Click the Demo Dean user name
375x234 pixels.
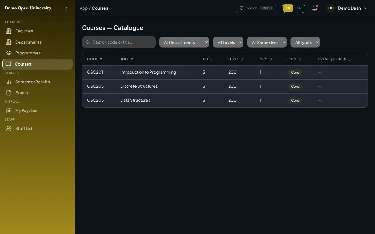[350, 8]
